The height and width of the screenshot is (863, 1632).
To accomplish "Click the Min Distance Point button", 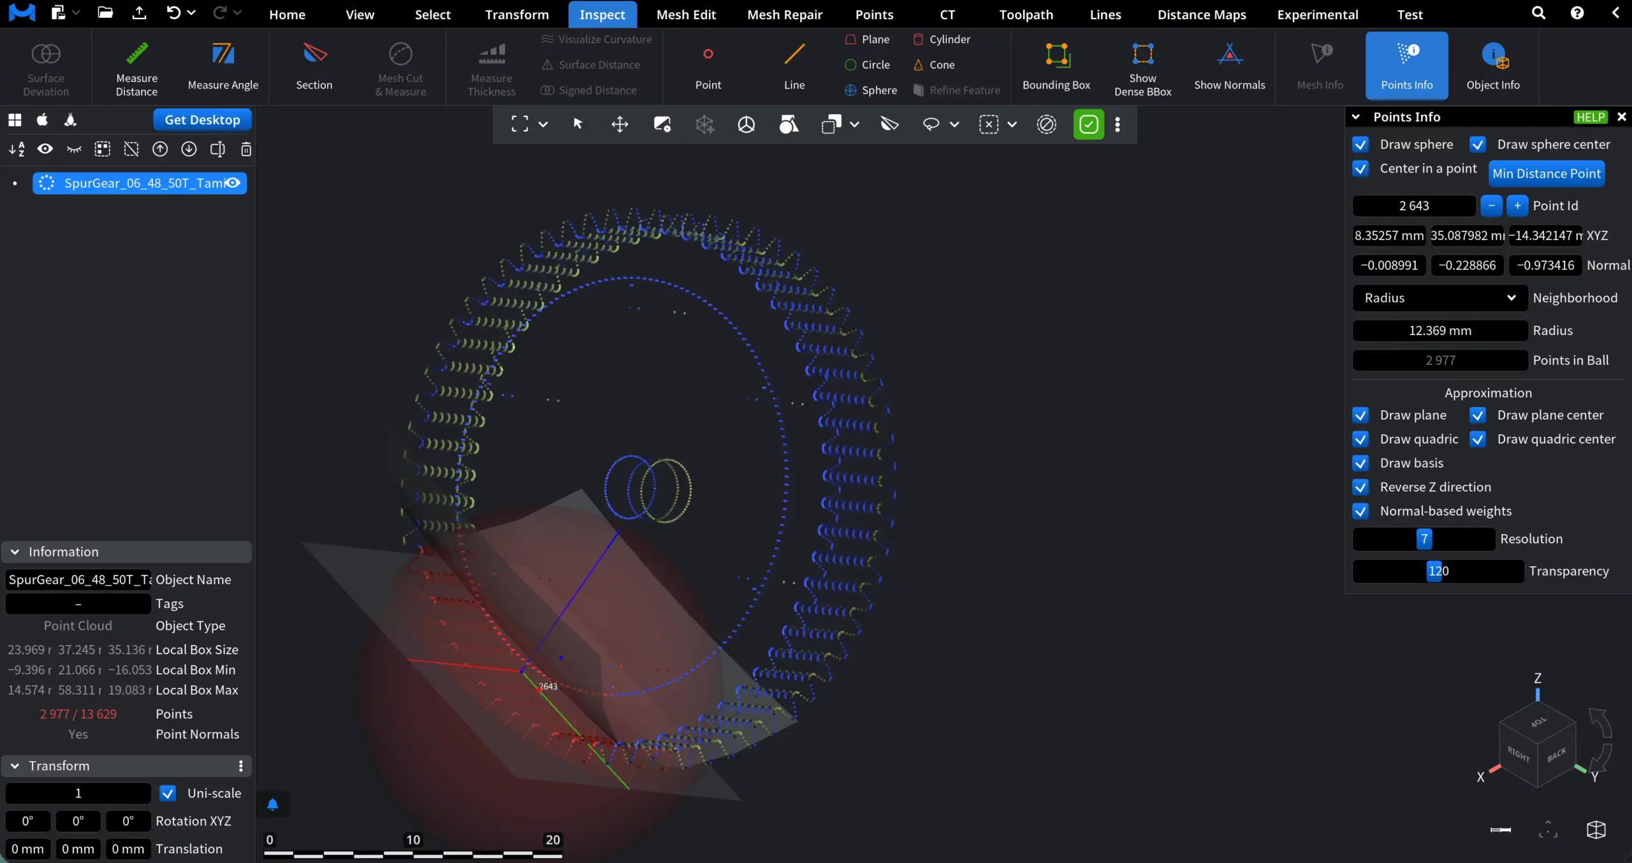I will point(1546,174).
